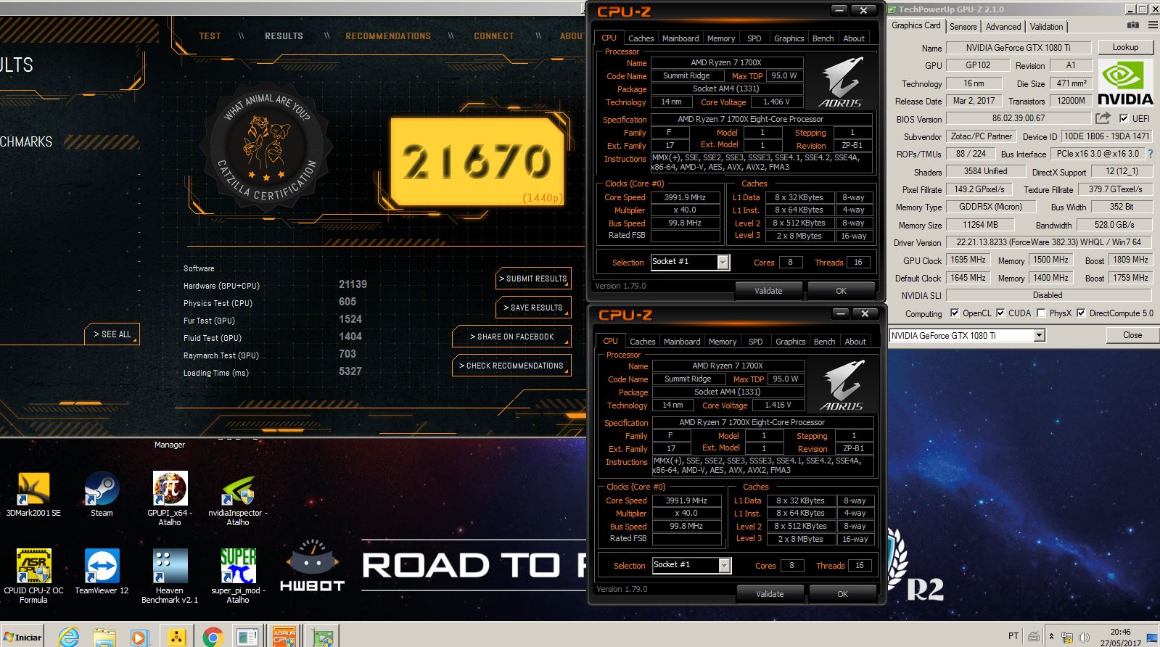Open the Steam desktop icon
This screenshot has width=1160, height=647.
[x=102, y=495]
